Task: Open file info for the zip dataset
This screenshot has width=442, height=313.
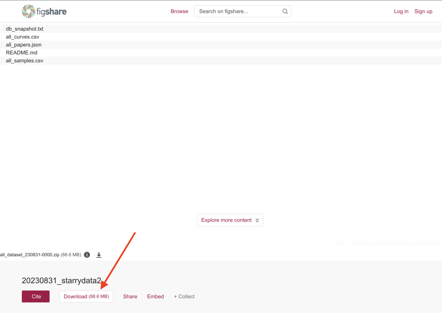Action: tap(87, 255)
